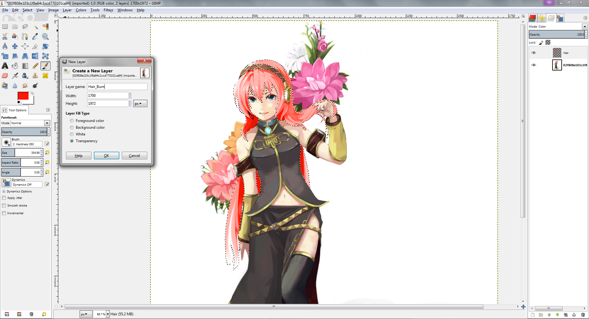Select the Fuzzy Select magic wand tool

click(35, 27)
